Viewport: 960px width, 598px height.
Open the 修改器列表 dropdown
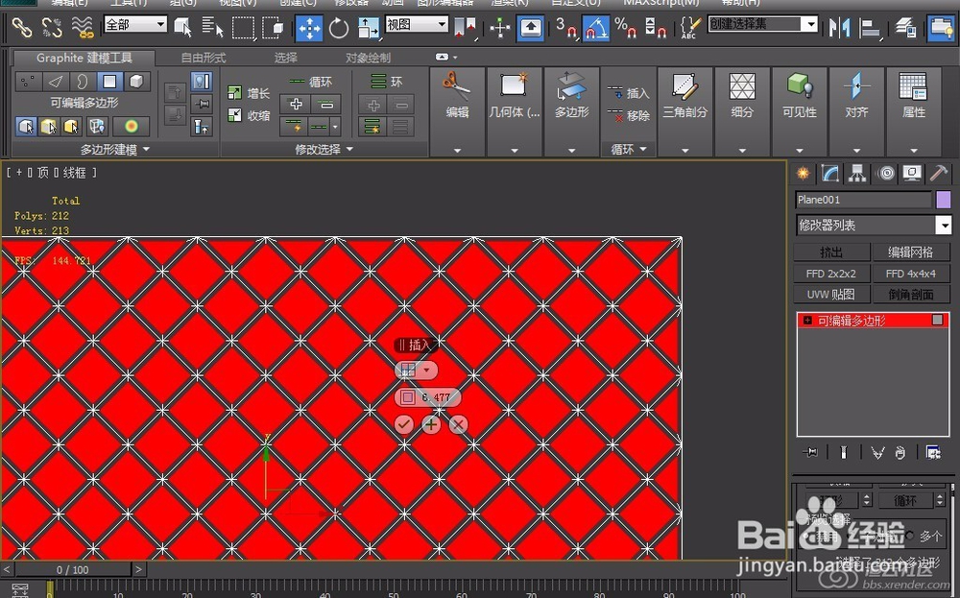[x=874, y=226]
